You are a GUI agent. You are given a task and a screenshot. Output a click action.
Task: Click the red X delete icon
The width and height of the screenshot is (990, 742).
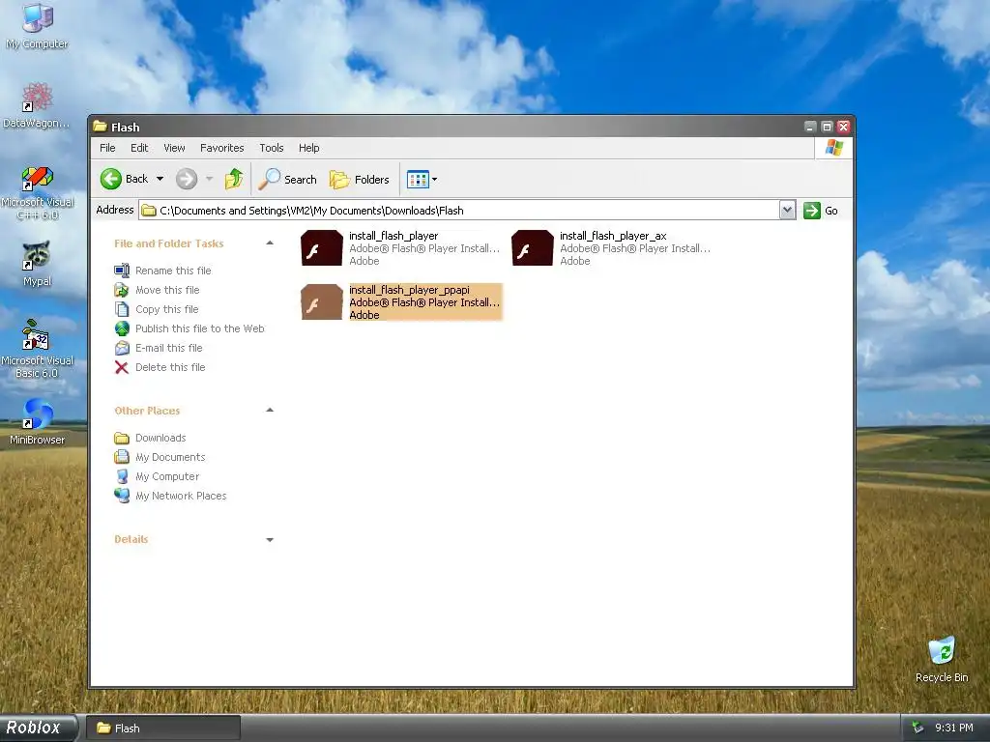point(122,367)
